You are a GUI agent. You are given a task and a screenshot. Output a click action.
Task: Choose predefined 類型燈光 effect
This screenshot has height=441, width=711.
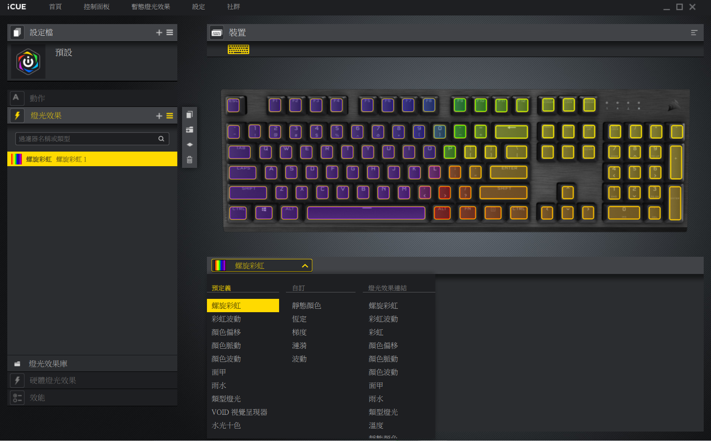226,399
